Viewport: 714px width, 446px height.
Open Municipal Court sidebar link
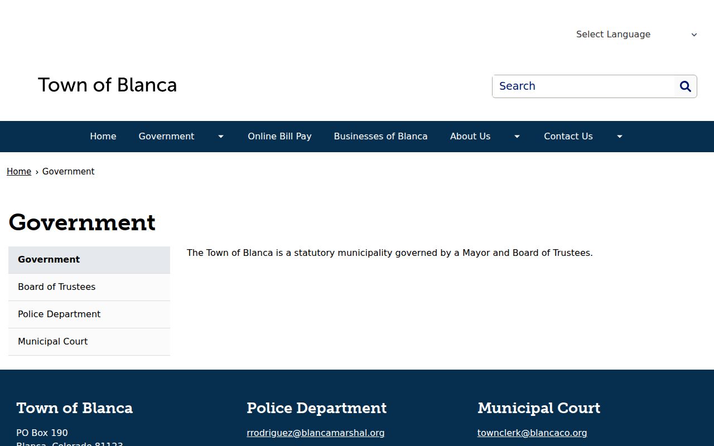89,342
